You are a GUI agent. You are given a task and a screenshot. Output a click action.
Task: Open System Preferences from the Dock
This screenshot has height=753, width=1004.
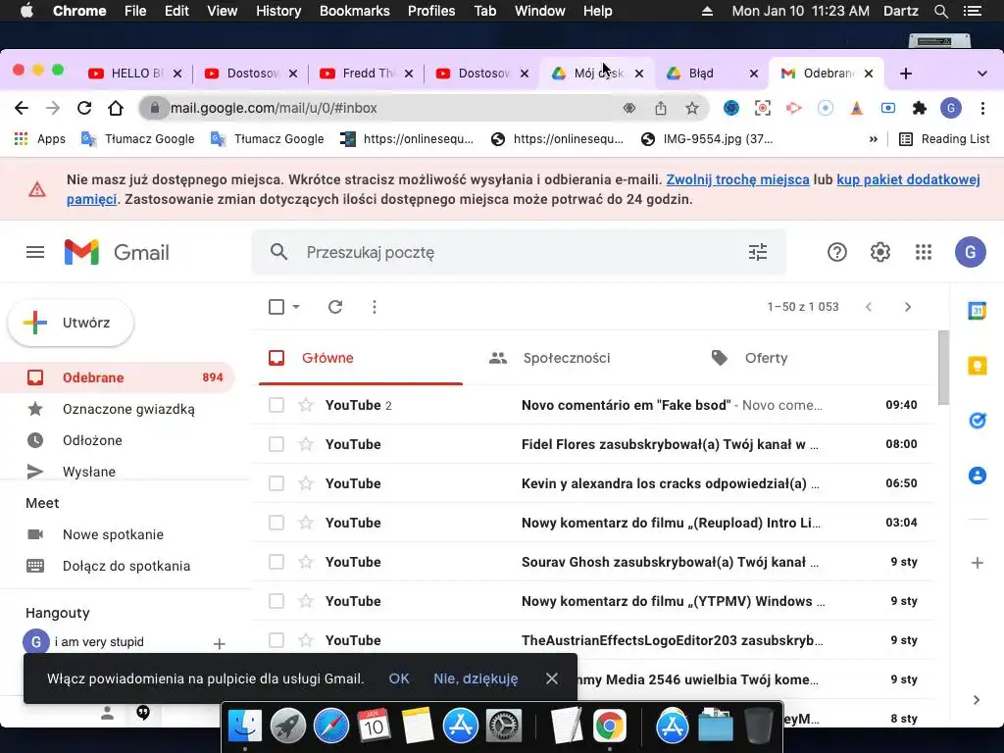click(x=504, y=727)
